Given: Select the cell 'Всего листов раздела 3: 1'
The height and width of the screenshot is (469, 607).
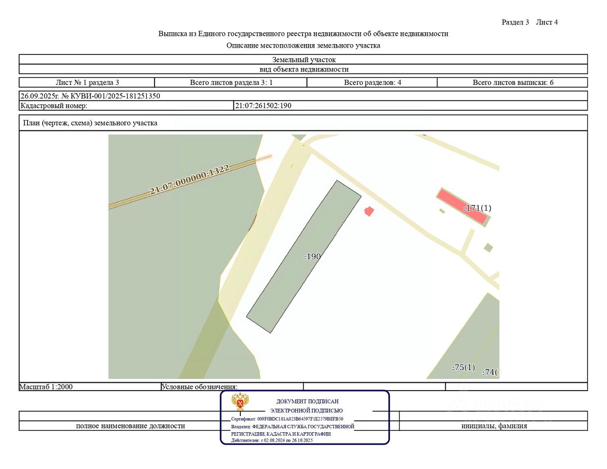Looking at the screenshot, I should pyautogui.click(x=231, y=82).
